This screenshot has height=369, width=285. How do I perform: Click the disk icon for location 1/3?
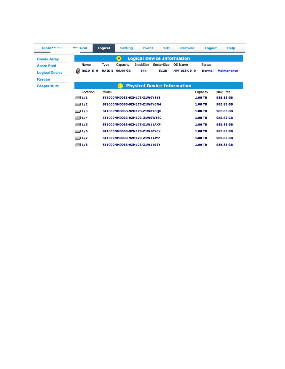(x=78, y=111)
